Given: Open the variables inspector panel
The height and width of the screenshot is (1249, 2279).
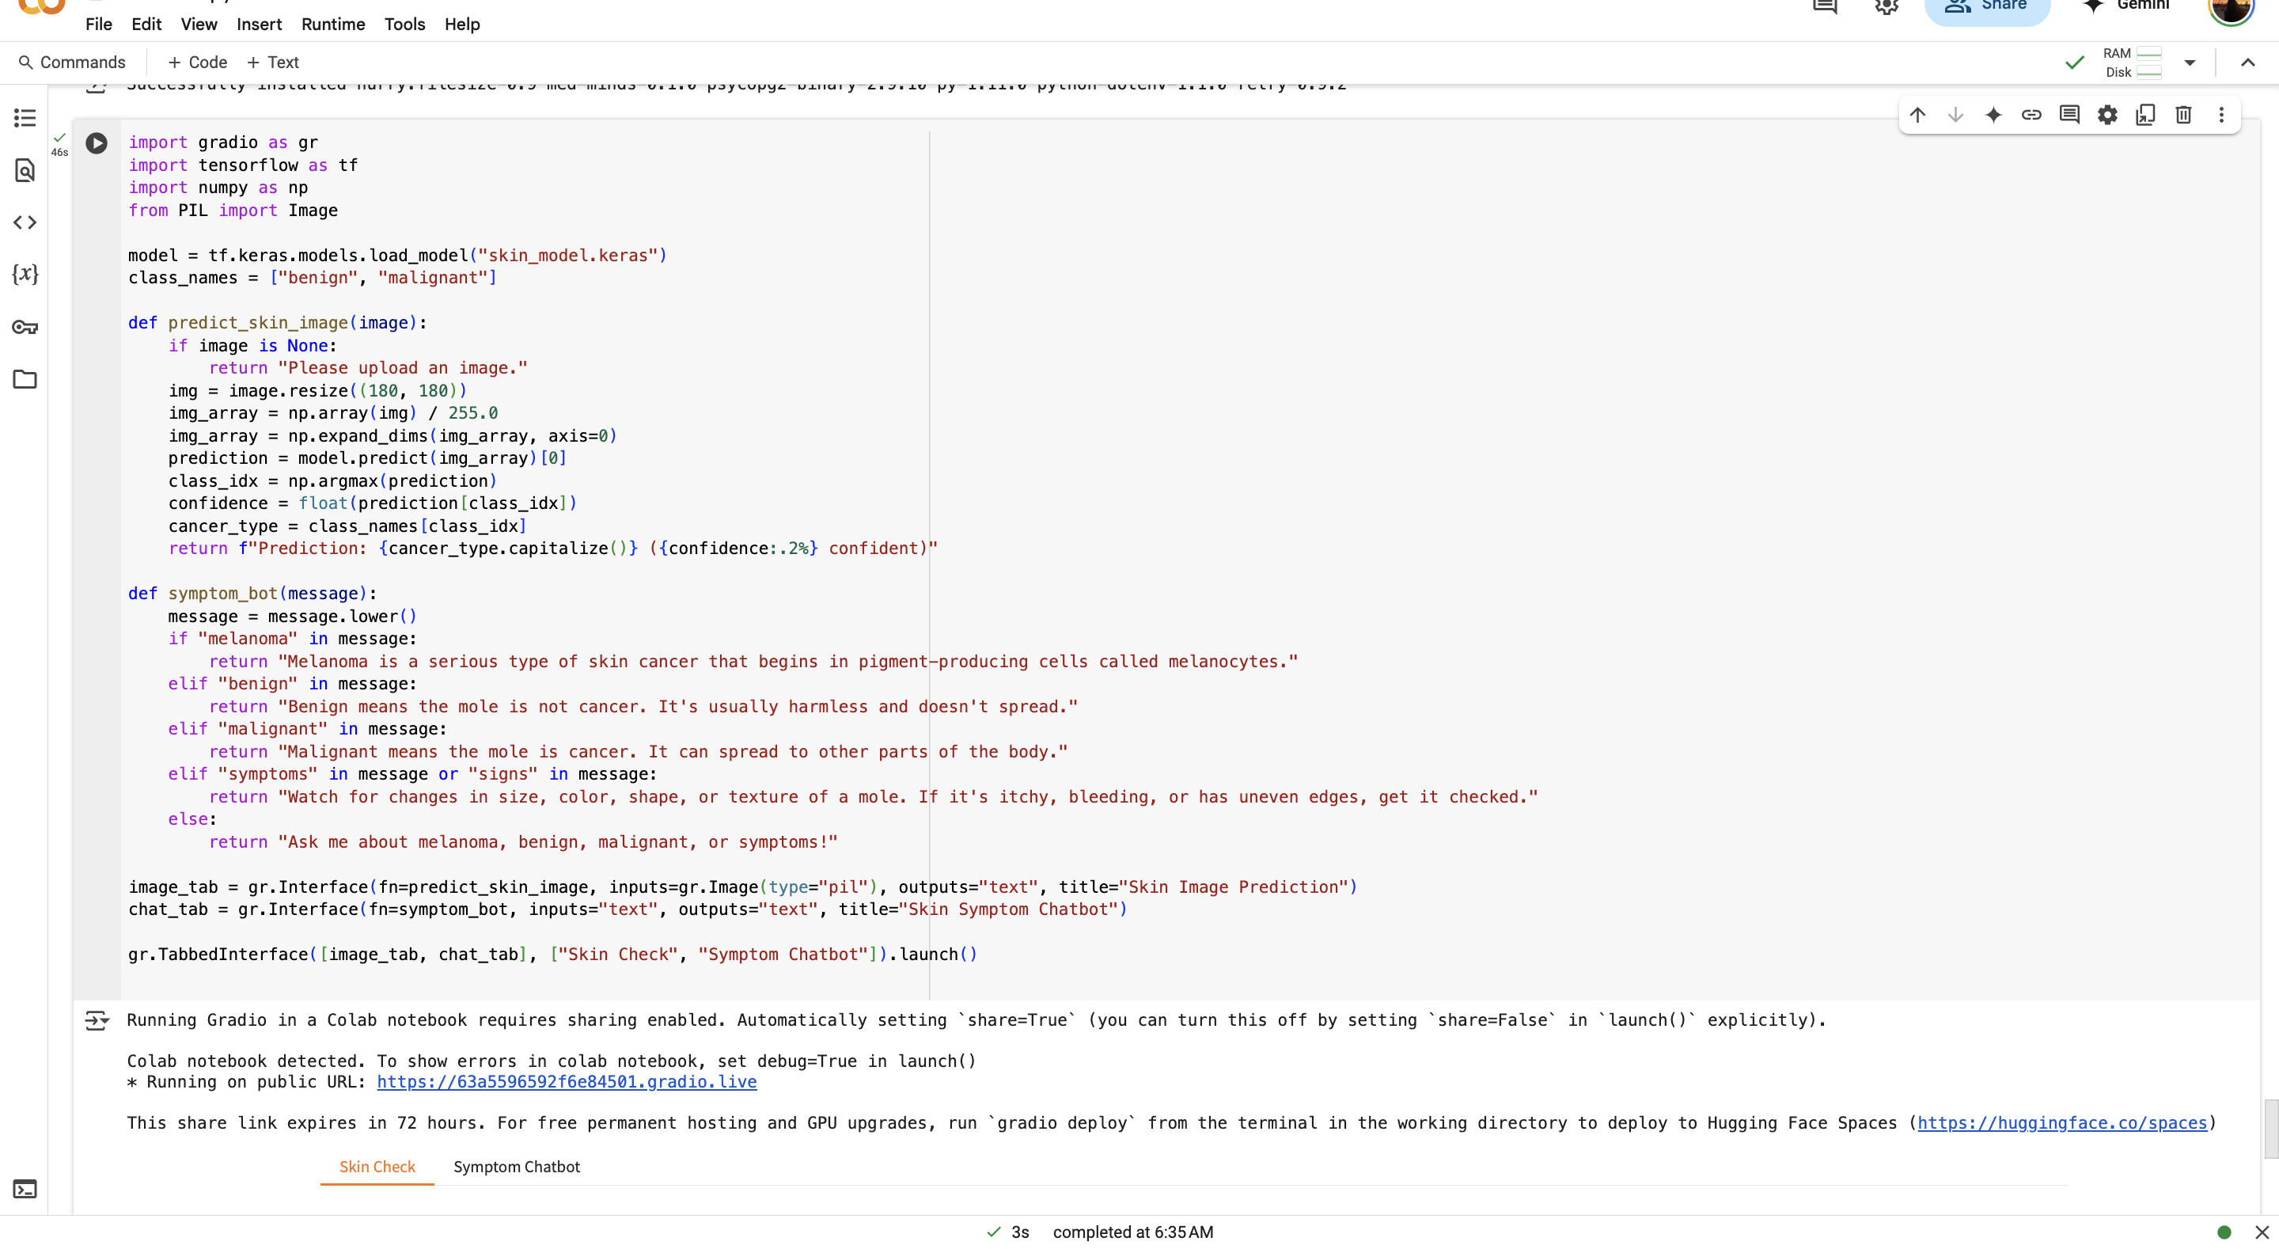Looking at the screenshot, I should (25, 275).
